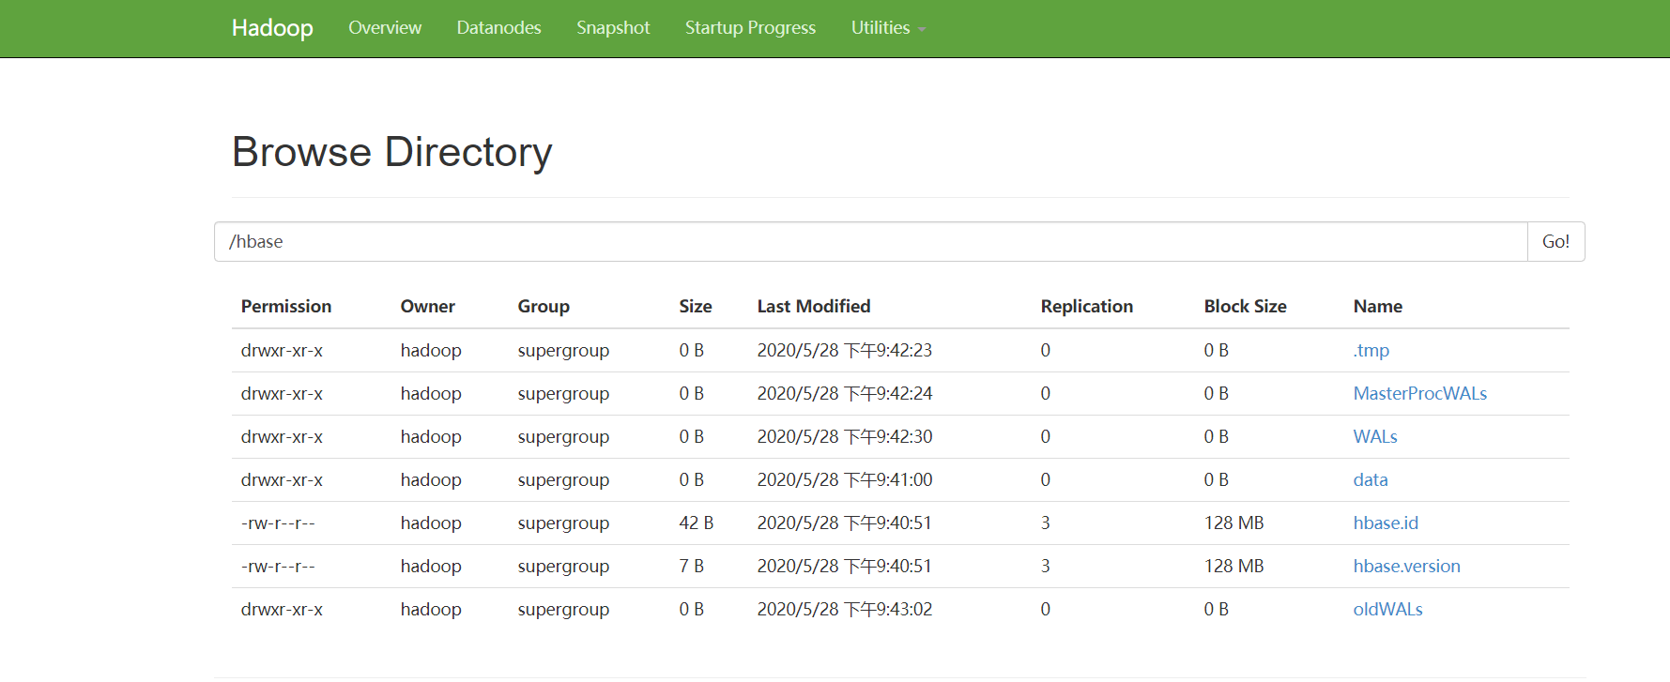Click permission text of hbase.version row
Image resolution: width=1670 pixels, height=682 pixels.
pyautogui.click(x=278, y=566)
